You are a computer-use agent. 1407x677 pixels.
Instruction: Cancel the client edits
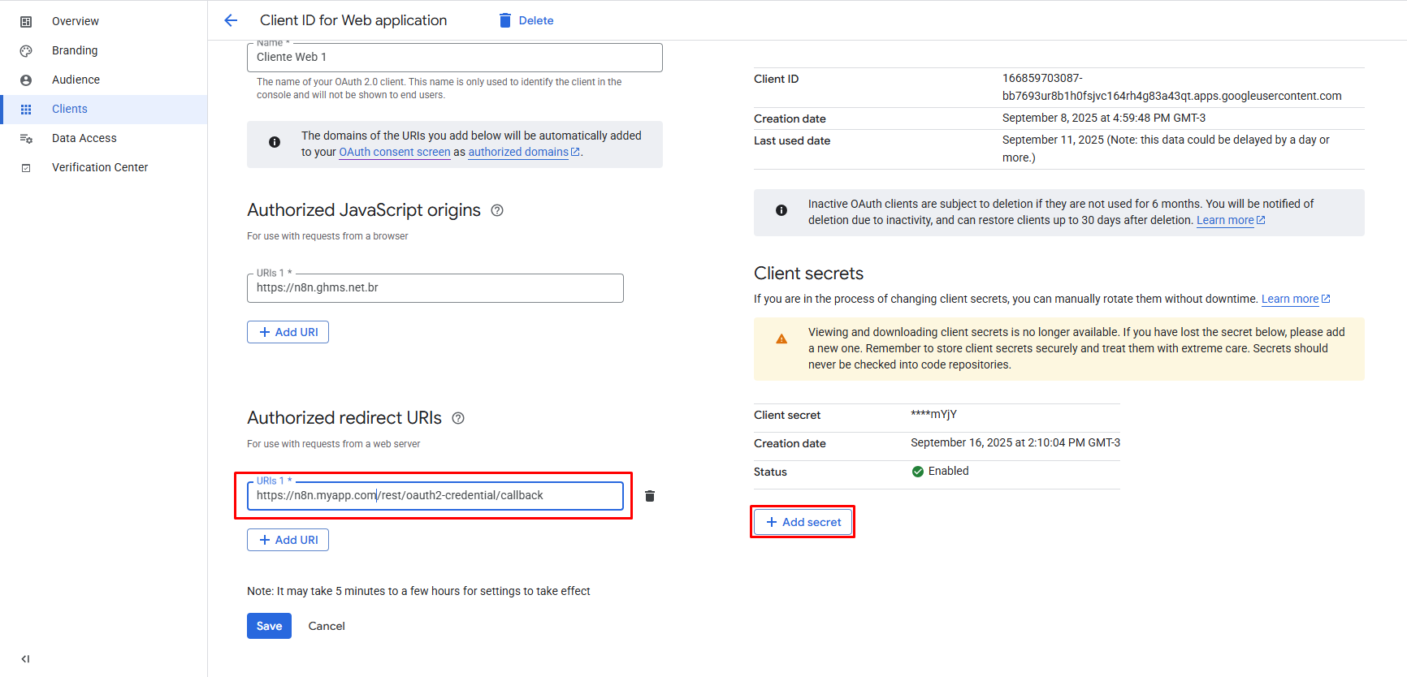pyautogui.click(x=327, y=626)
